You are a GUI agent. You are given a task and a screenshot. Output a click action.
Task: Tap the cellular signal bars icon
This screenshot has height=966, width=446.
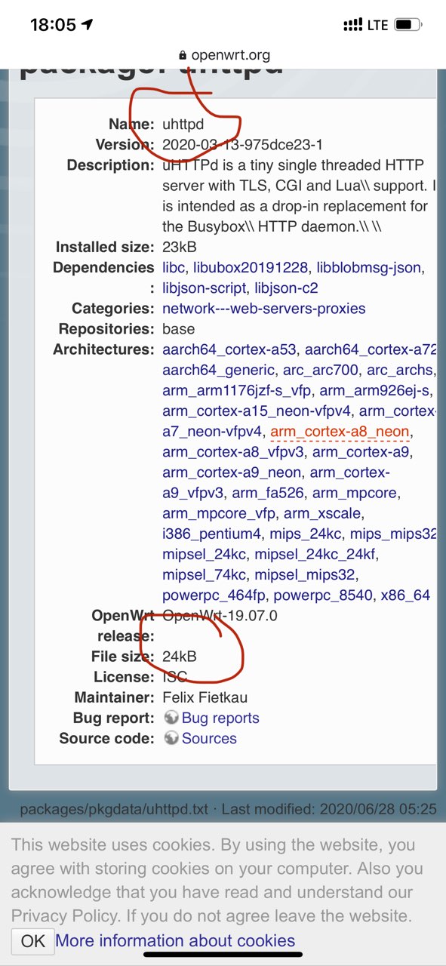(x=352, y=25)
